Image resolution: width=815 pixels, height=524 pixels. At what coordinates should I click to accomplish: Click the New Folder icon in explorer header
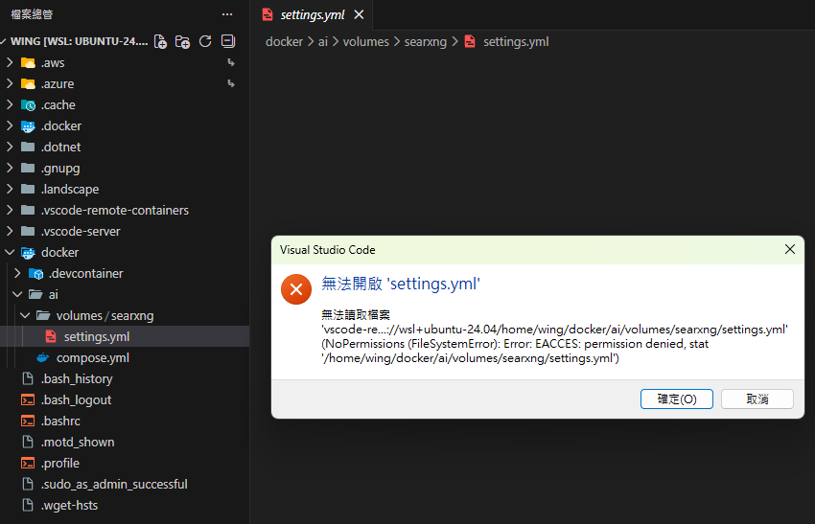pyautogui.click(x=183, y=42)
